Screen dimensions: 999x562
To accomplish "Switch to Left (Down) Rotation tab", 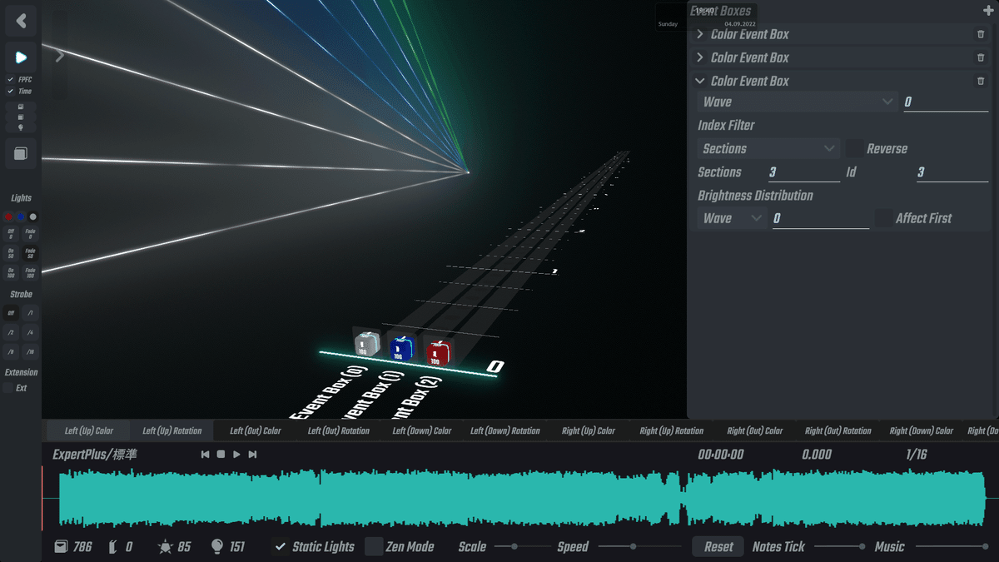I will pyautogui.click(x=505, y=430).
